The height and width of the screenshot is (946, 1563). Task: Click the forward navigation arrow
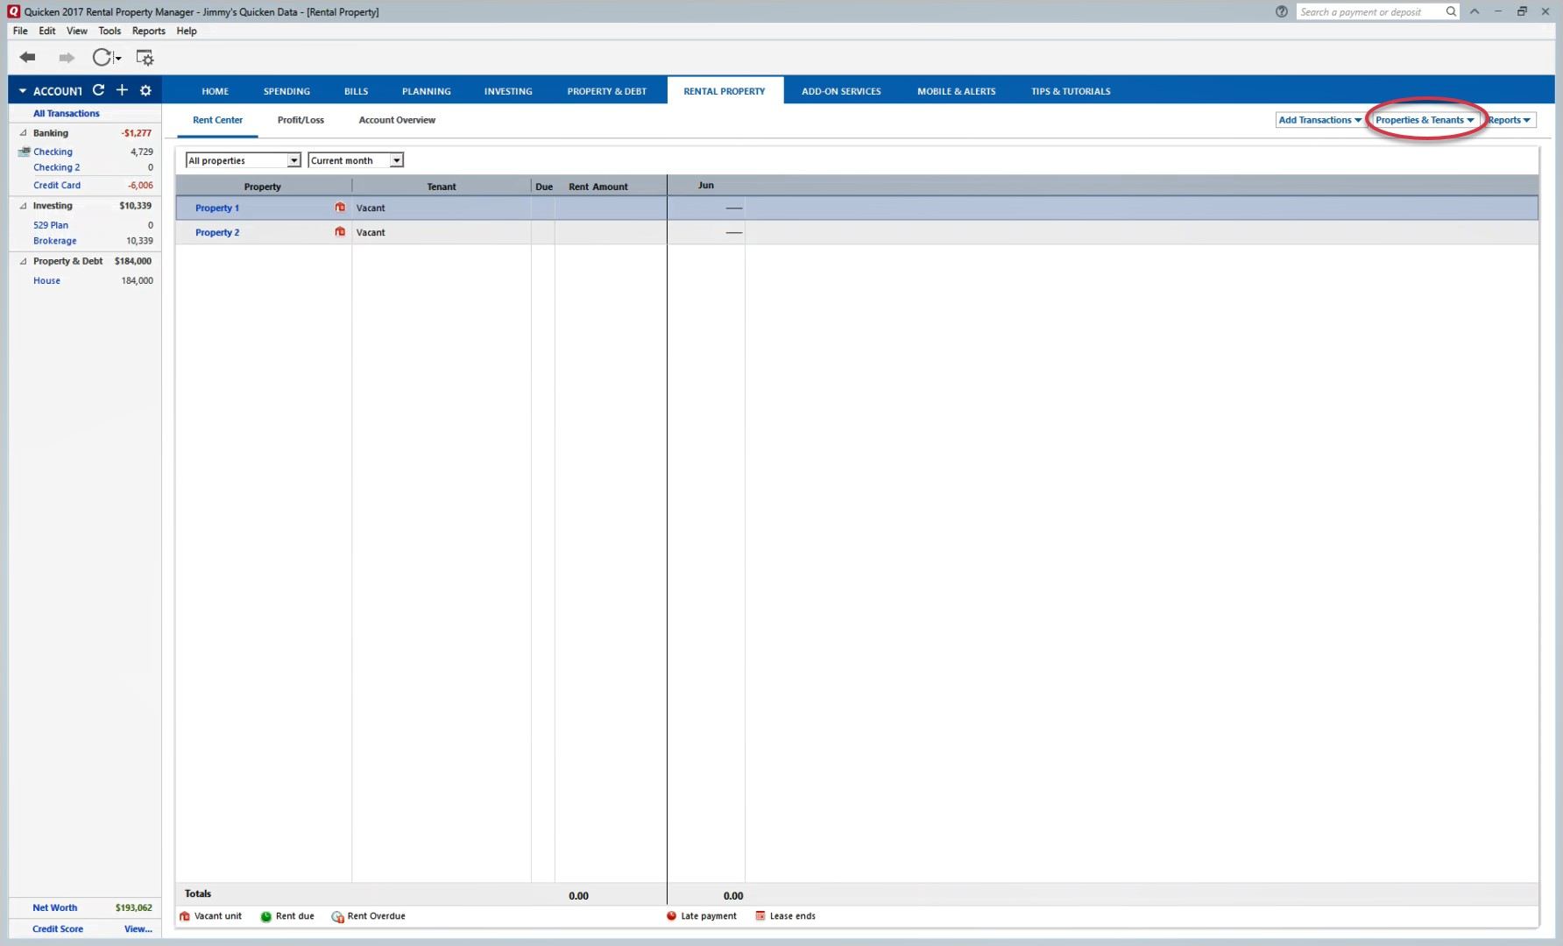pos(67,58)
